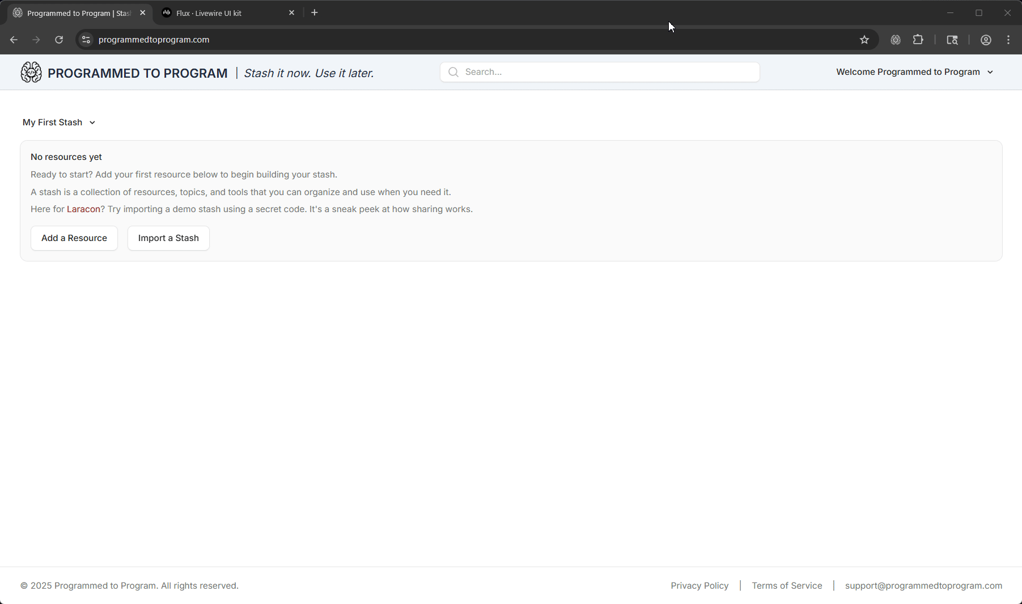Viewport: 1022px width, 604px height.
Task: Click the address bar URL
Action: 154,40
